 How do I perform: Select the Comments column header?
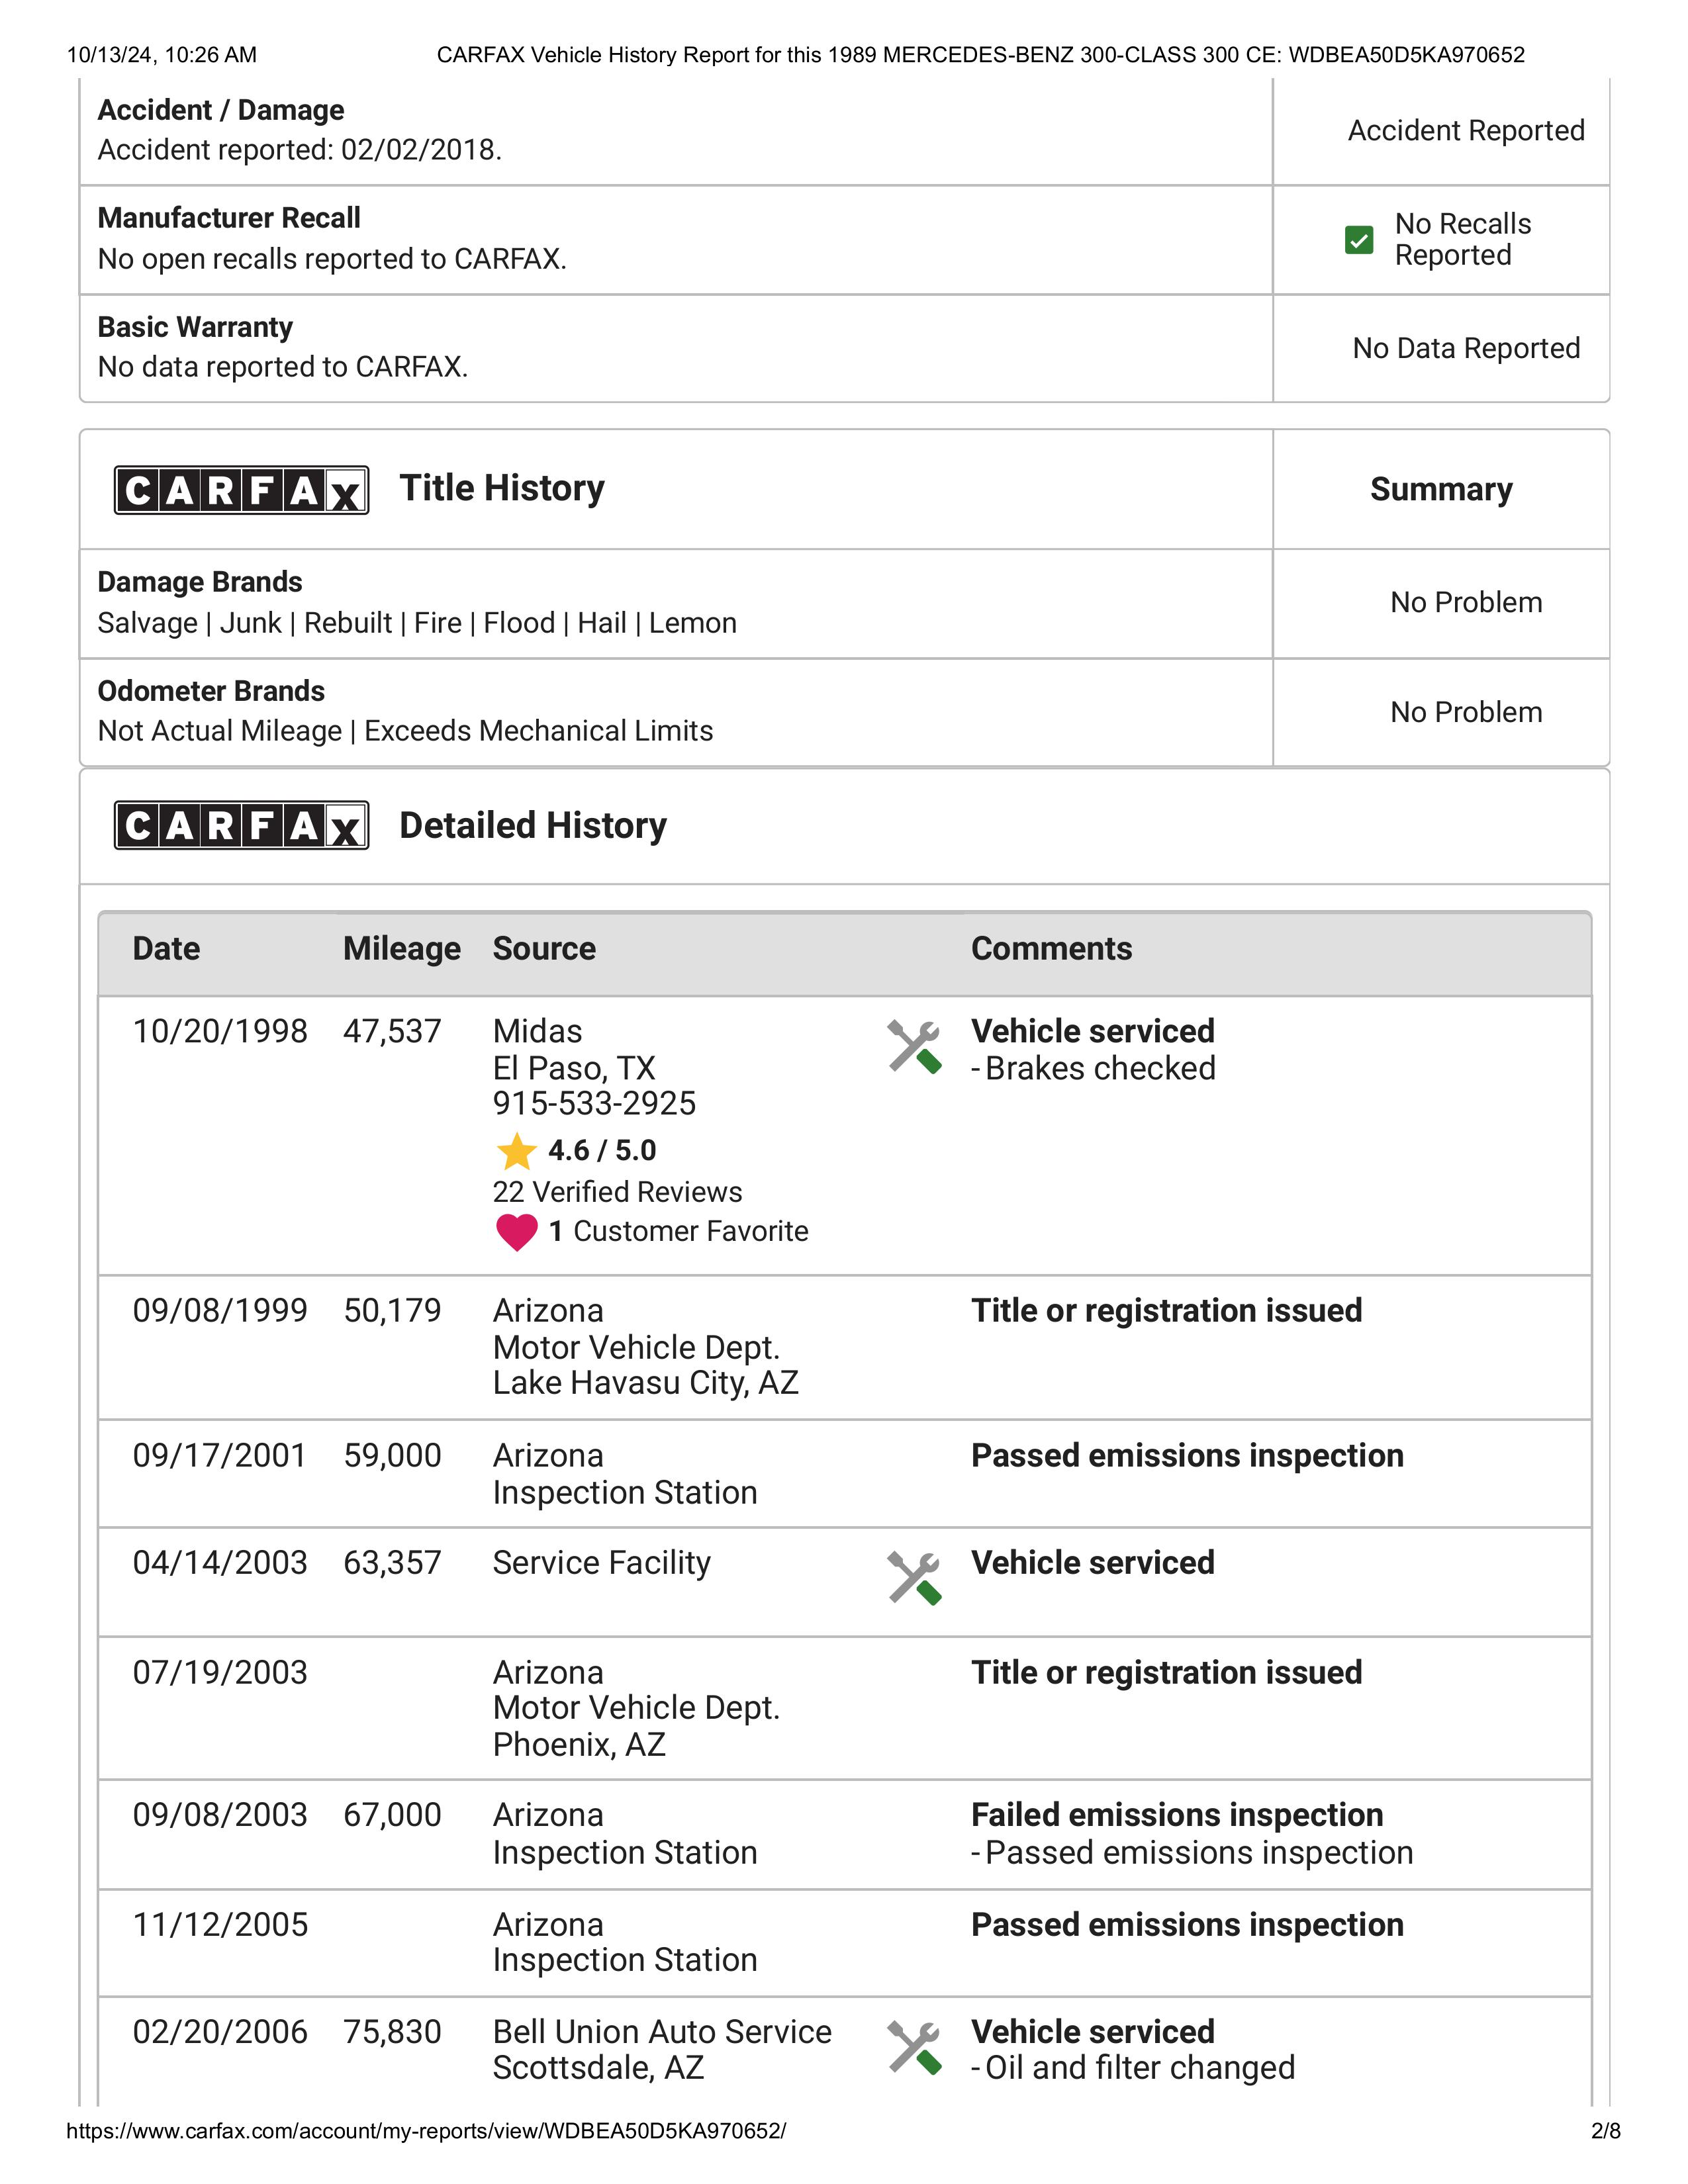pos(1051,948)
